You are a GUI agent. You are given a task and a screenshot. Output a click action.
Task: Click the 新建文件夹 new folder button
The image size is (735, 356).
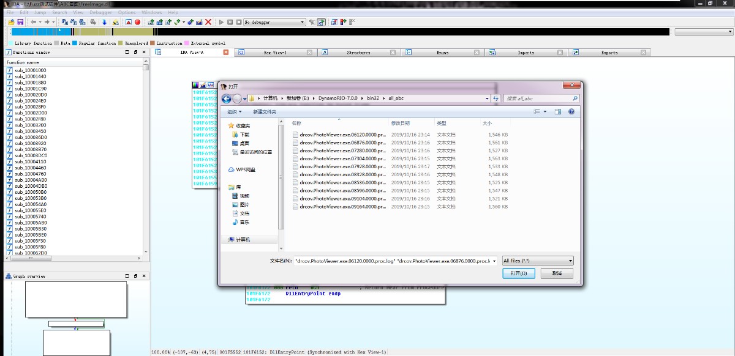(x=265, y=111)
